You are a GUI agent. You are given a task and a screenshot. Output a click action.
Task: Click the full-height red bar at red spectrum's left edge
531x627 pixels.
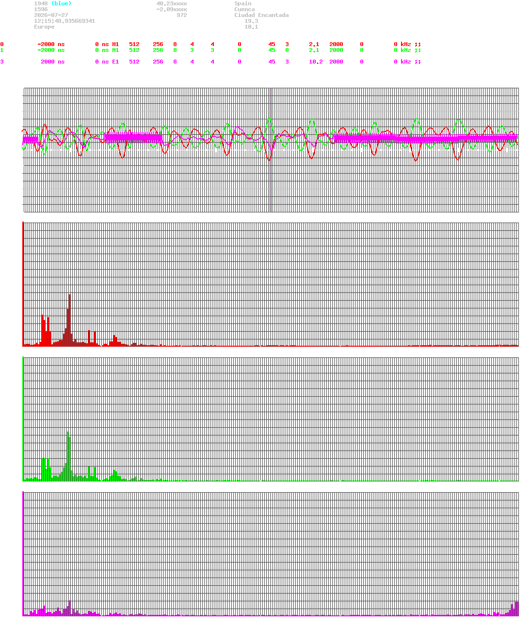point(23,284)
